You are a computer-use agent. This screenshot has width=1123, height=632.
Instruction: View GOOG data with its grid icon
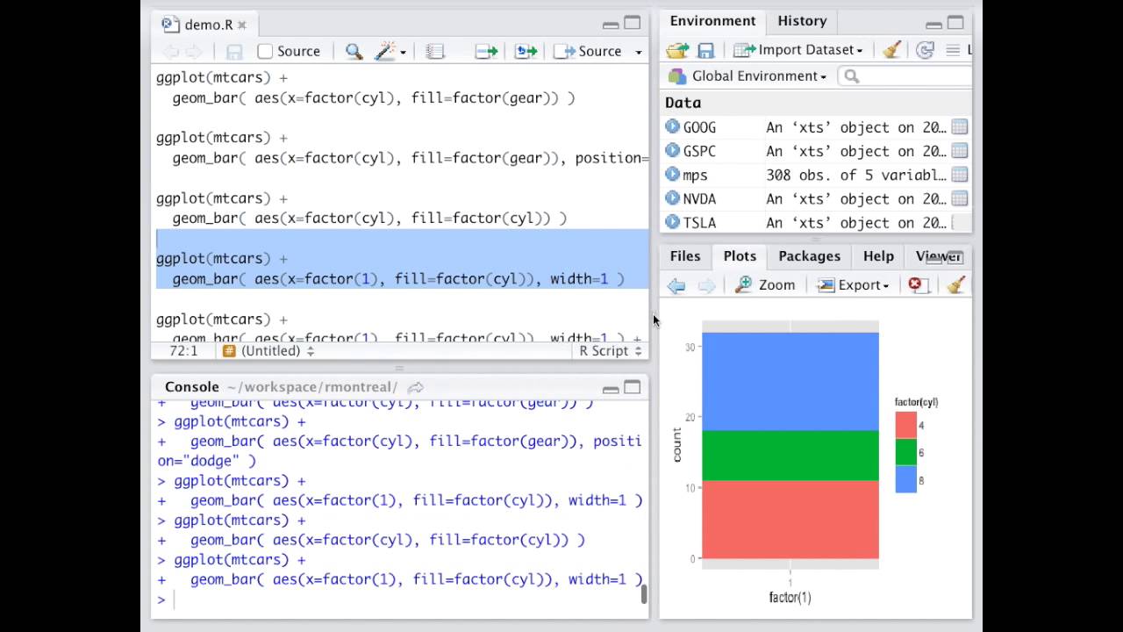click(x=959, y=127)
